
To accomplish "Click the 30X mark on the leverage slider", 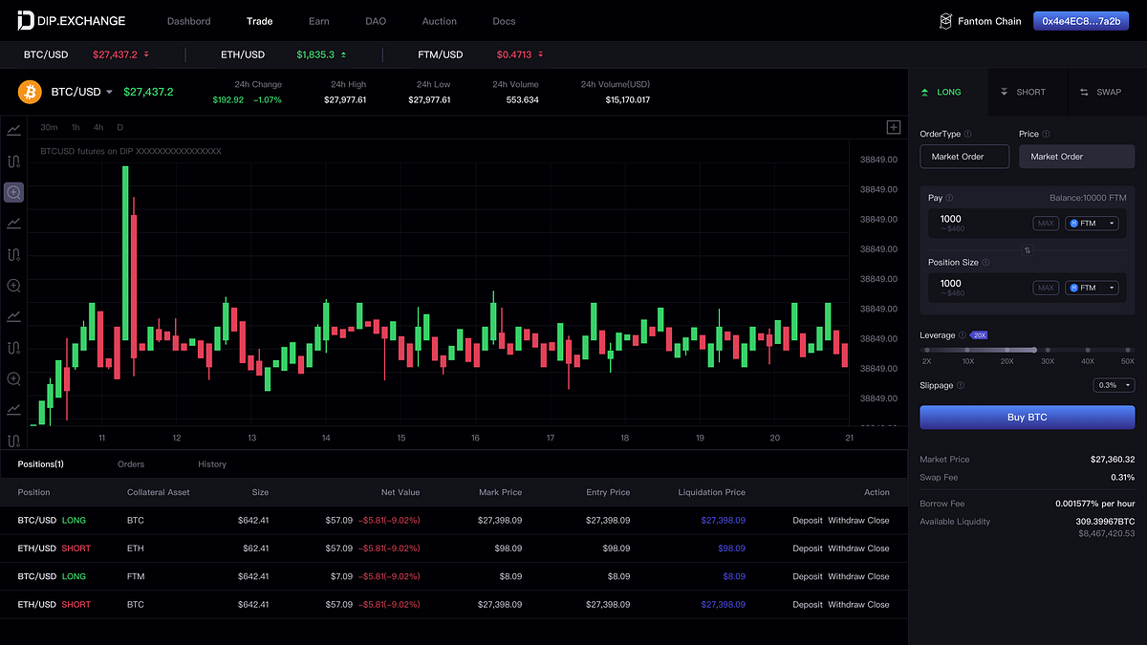I will [1047, 350].
